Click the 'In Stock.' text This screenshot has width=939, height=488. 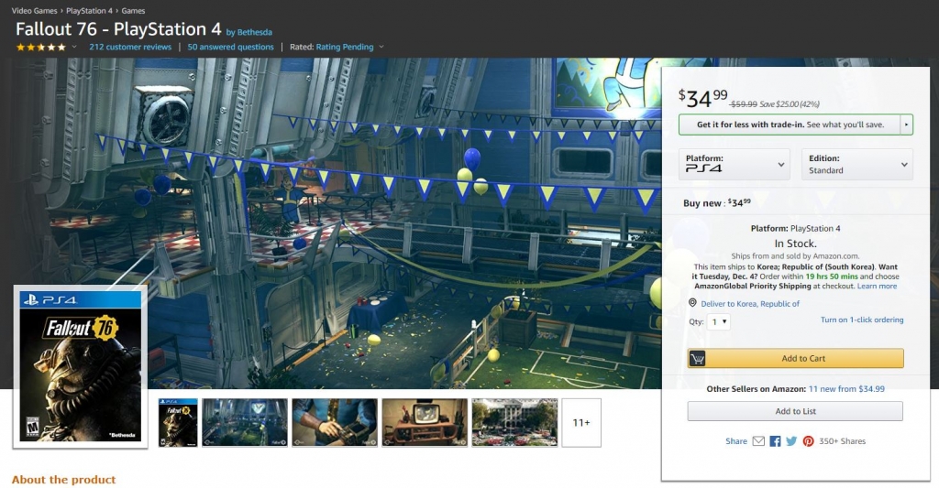click(x=795, y=244)
